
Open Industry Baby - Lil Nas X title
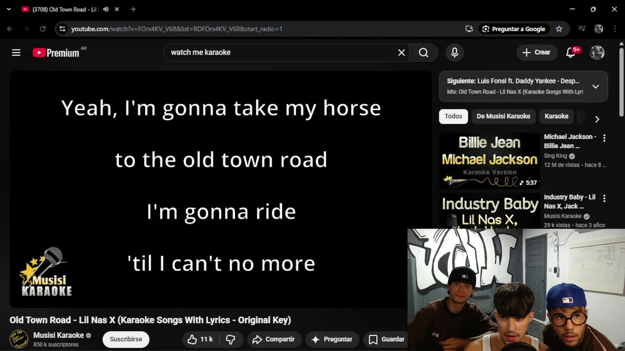coord(570,201)
